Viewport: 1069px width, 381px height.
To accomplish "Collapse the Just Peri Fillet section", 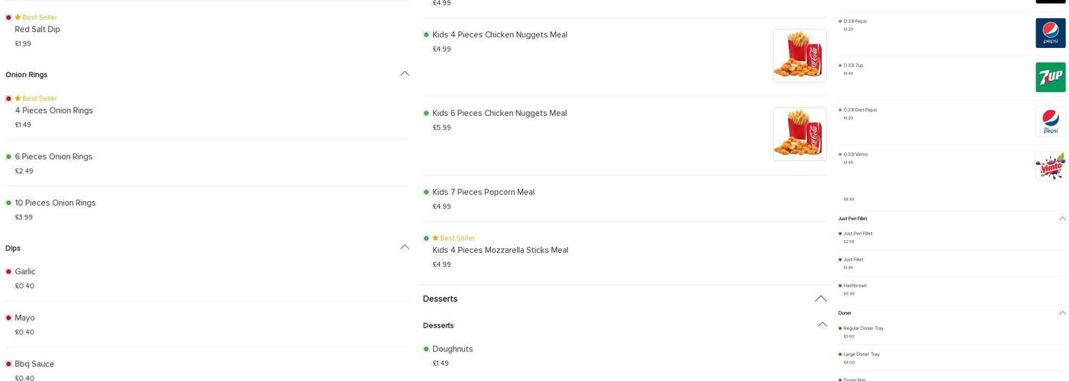I will 1062,219.
